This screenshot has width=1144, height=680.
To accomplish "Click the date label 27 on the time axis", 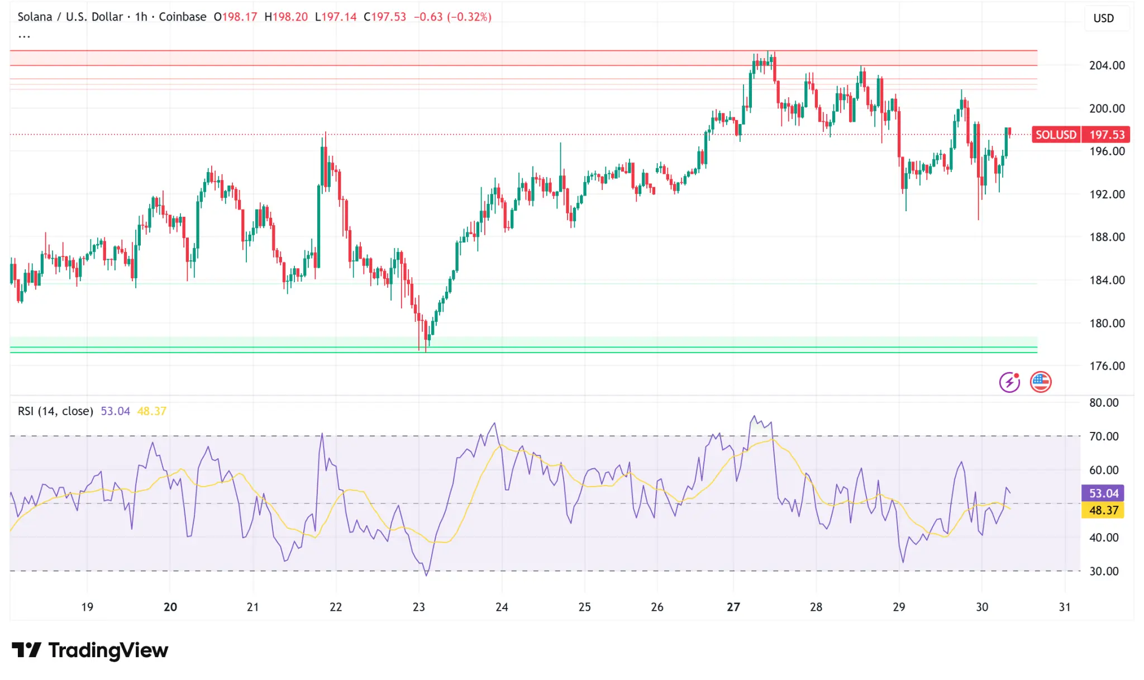I will point(732,606).
